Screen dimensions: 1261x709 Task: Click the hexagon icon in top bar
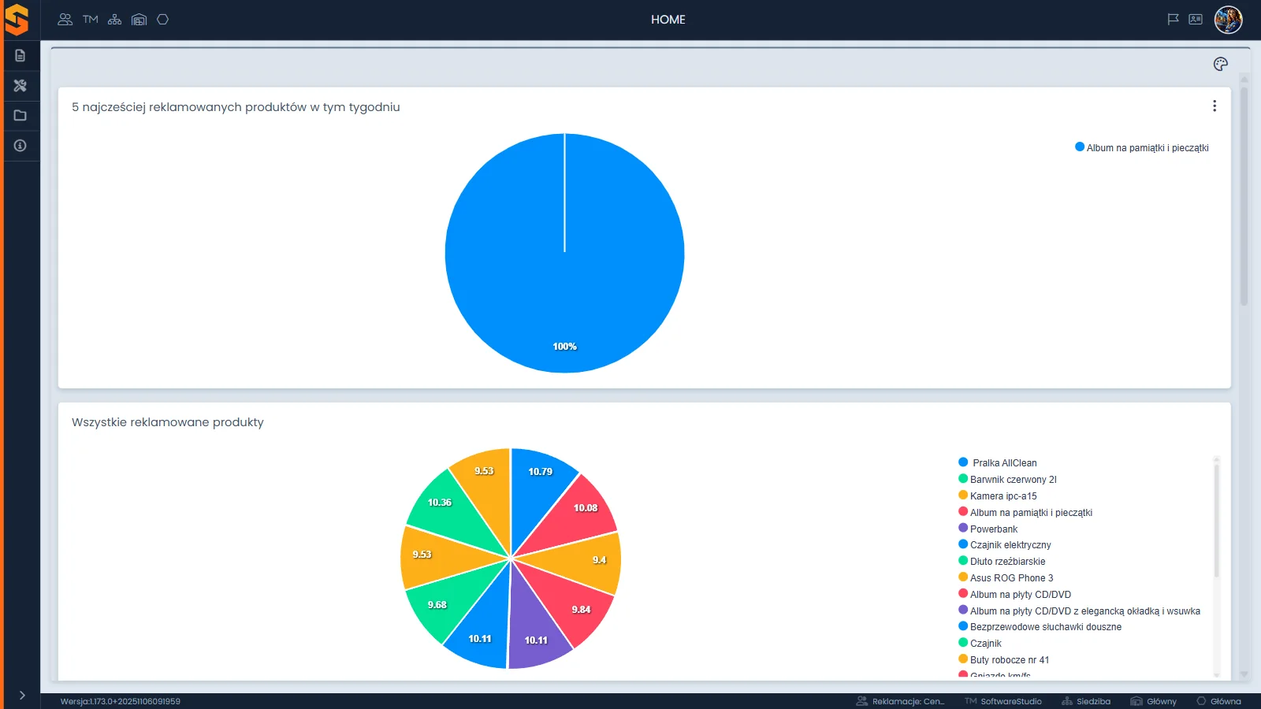pyautogui.click(x=163, y=20)
